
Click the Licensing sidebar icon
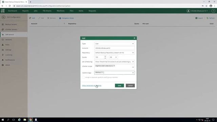(x=3, y=55)
